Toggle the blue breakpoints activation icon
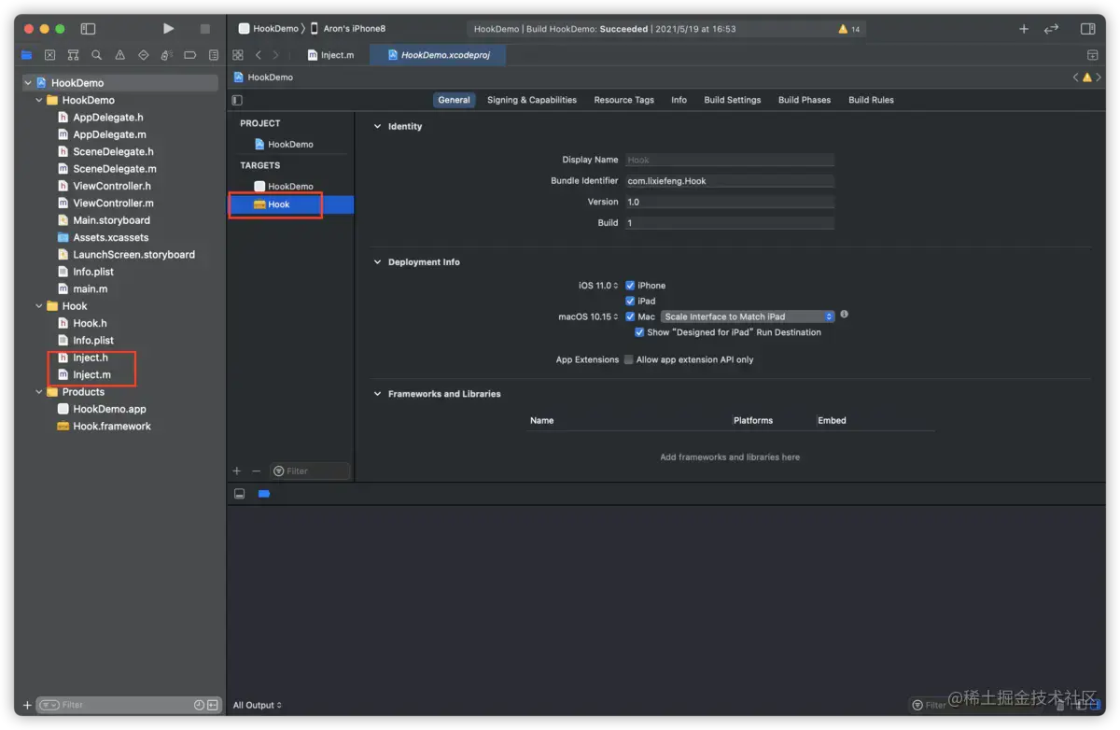Image resolution: width=1120 pixels, height=730 pixels. [x=264, y=494]
